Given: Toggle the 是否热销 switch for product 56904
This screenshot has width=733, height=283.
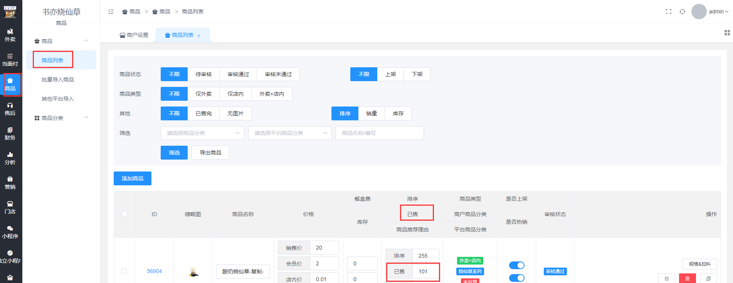Looking at the screenshot, I should (x=516, y=278).
